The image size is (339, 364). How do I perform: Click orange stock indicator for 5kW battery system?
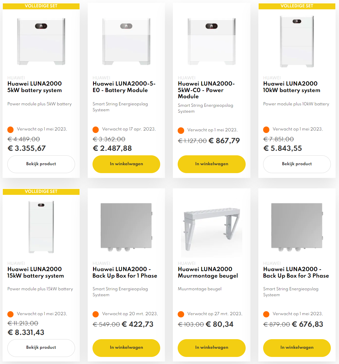point(10,130)
